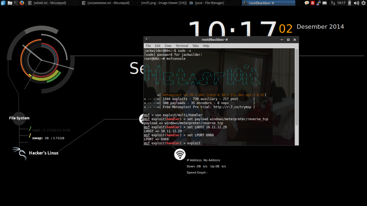Click the 'exploit' command at the prompt
This screenshot has height=206, width=367.
pyautogui.click(x=194, y=143)
